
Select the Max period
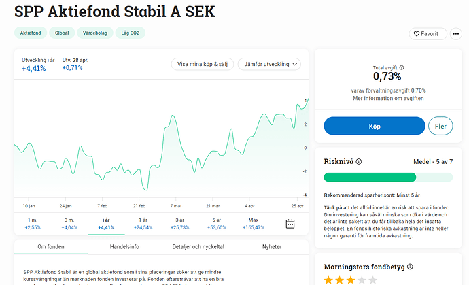(x=254, y=224)
